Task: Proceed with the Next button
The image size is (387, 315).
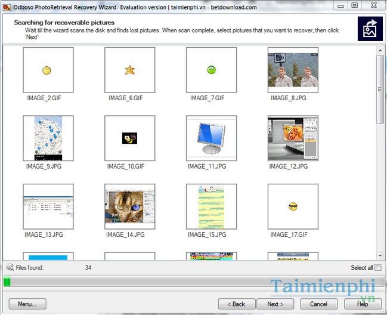Action: point(275,304)
